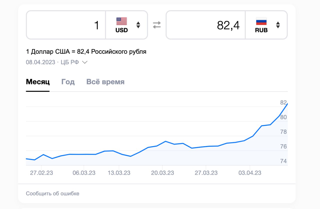This screenshot has width=320, height=209.
Task: Click the 08.04.2023 date text
Action: (40, 62)
